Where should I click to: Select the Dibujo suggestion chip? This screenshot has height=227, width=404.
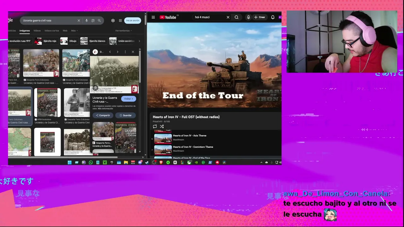pyautogui.click(x=69, y=41)
